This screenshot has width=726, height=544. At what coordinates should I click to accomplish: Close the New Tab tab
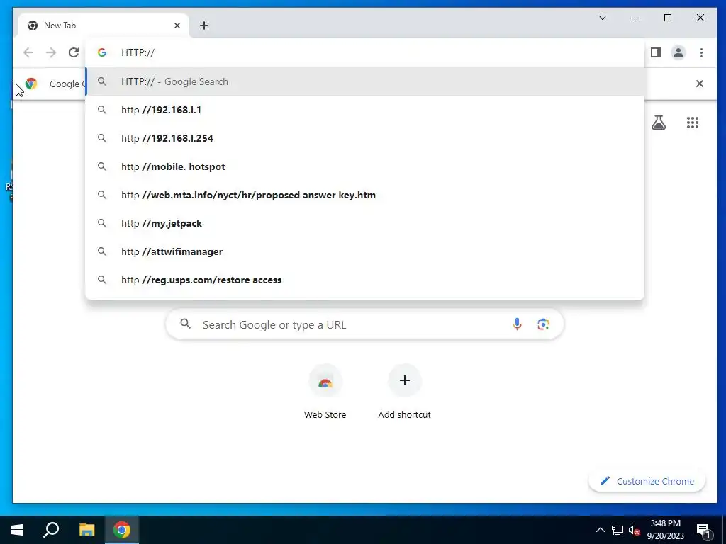coord(177,25)
